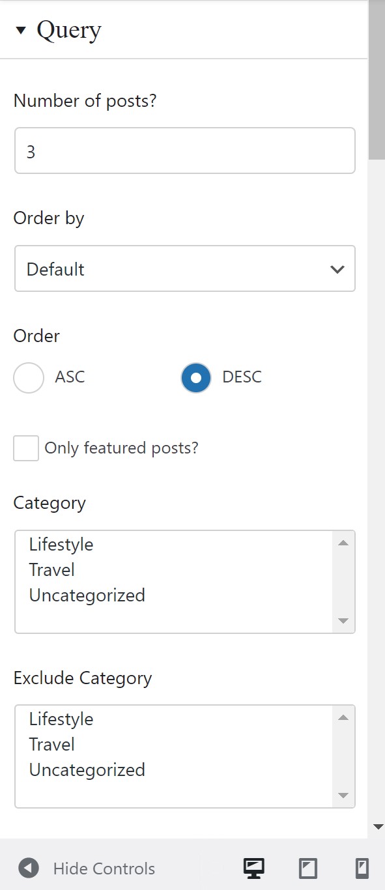Select Travel in Exclude Category list
The width and height of the screenshot is (385, 890).
click(x=52, y=745)
